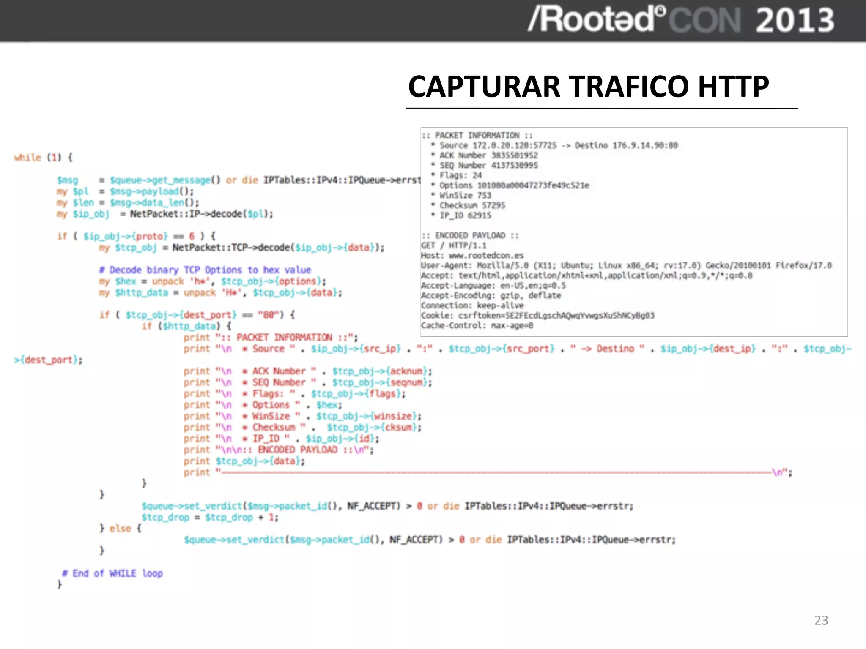Click the print ENCODED PAYLOAD code line
Screen dimensions: 866x649
[x=279, y=450]
